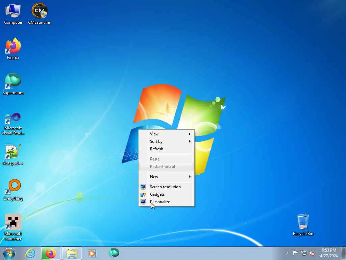
Task: Click the Paste shortcut context menu entry
Action: pyautogui.click(x=166, y=167)
